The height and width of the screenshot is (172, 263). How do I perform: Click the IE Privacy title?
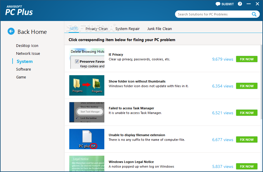tap(116, 55)
